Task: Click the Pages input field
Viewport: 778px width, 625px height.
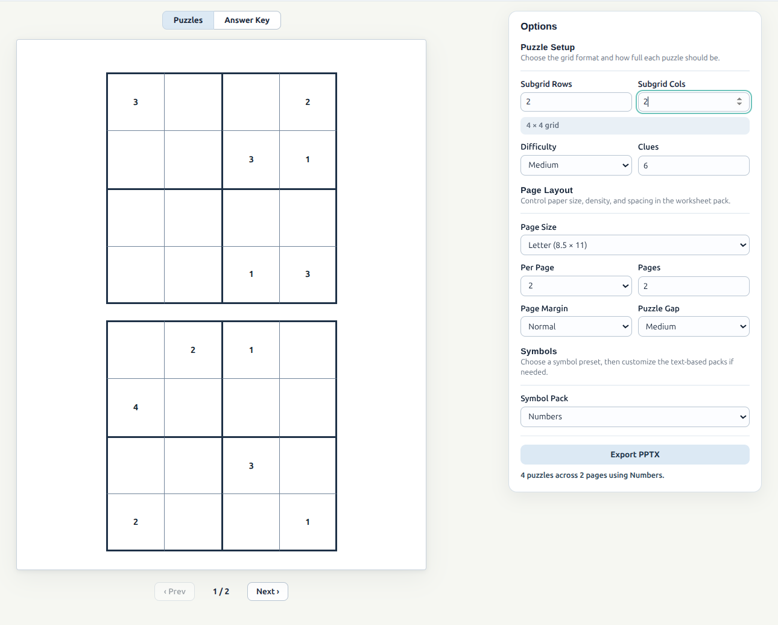Action: click(x=693, y=285)
